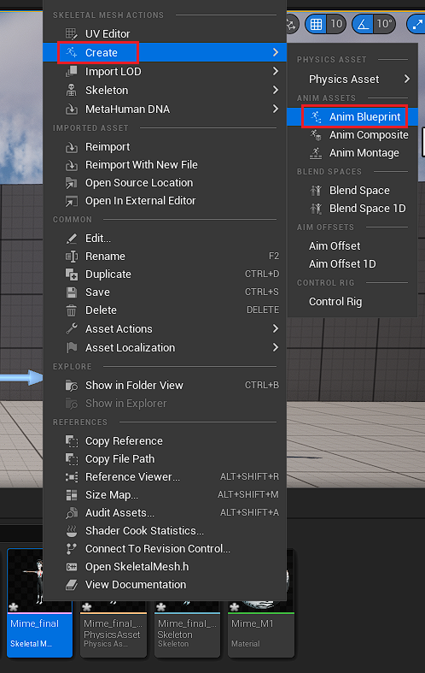Screen dimensions: 425x673
Task: Click the CTRL+B shortcut text
Action: pos(262,386)
